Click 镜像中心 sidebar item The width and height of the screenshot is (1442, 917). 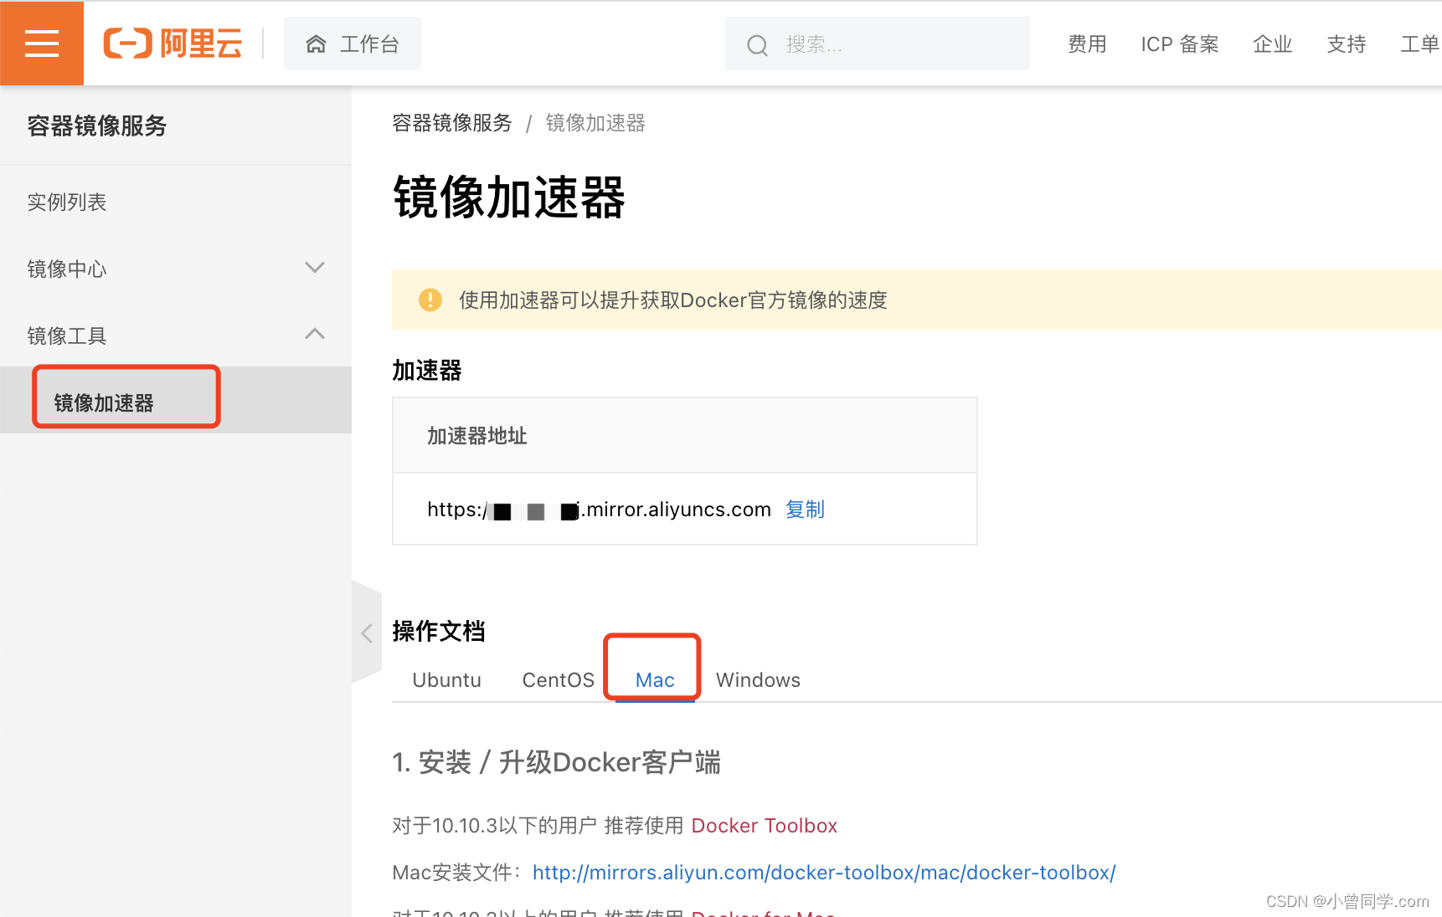[x=67, y=269]
